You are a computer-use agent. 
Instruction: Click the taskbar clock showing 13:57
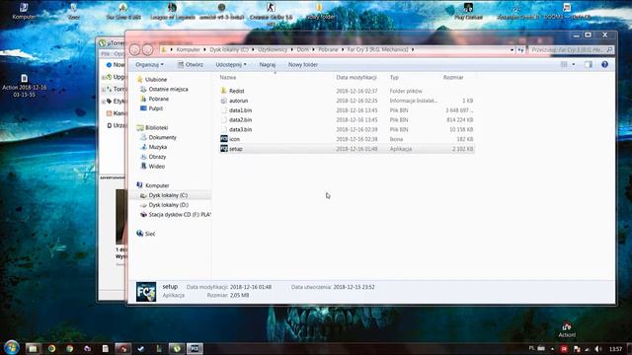click(x=615, y=349)
